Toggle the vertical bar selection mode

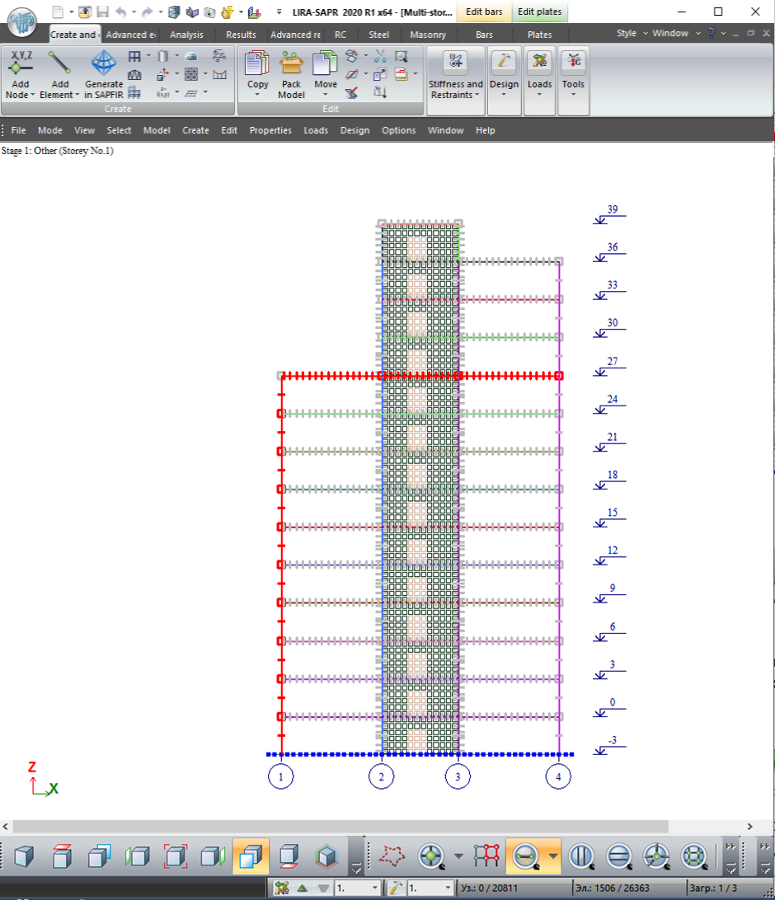click(x=582, y=857)
